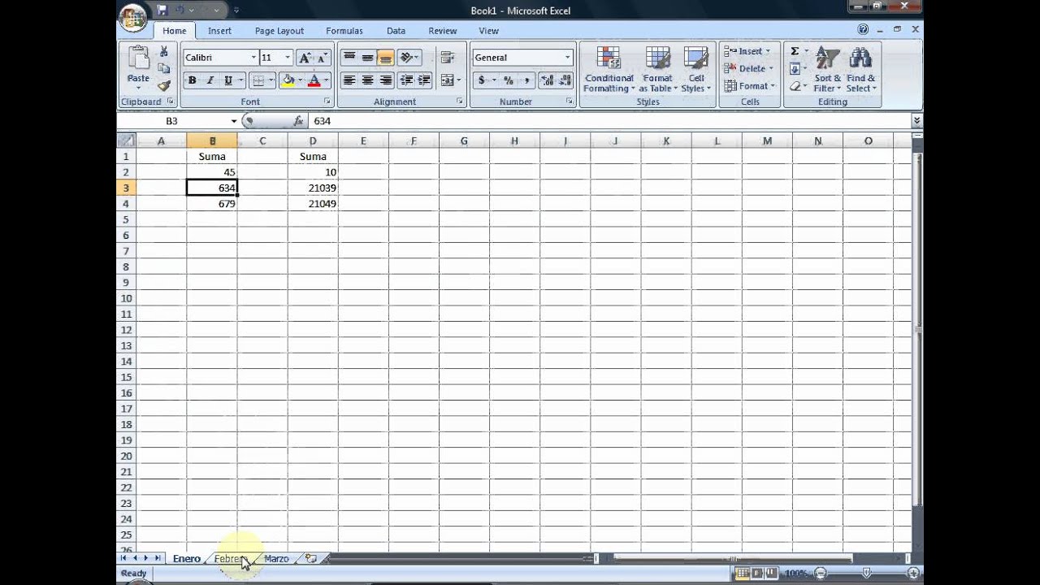Activate the Format Painter brush
Screen dimensions: 1040x585
(163, 85)
